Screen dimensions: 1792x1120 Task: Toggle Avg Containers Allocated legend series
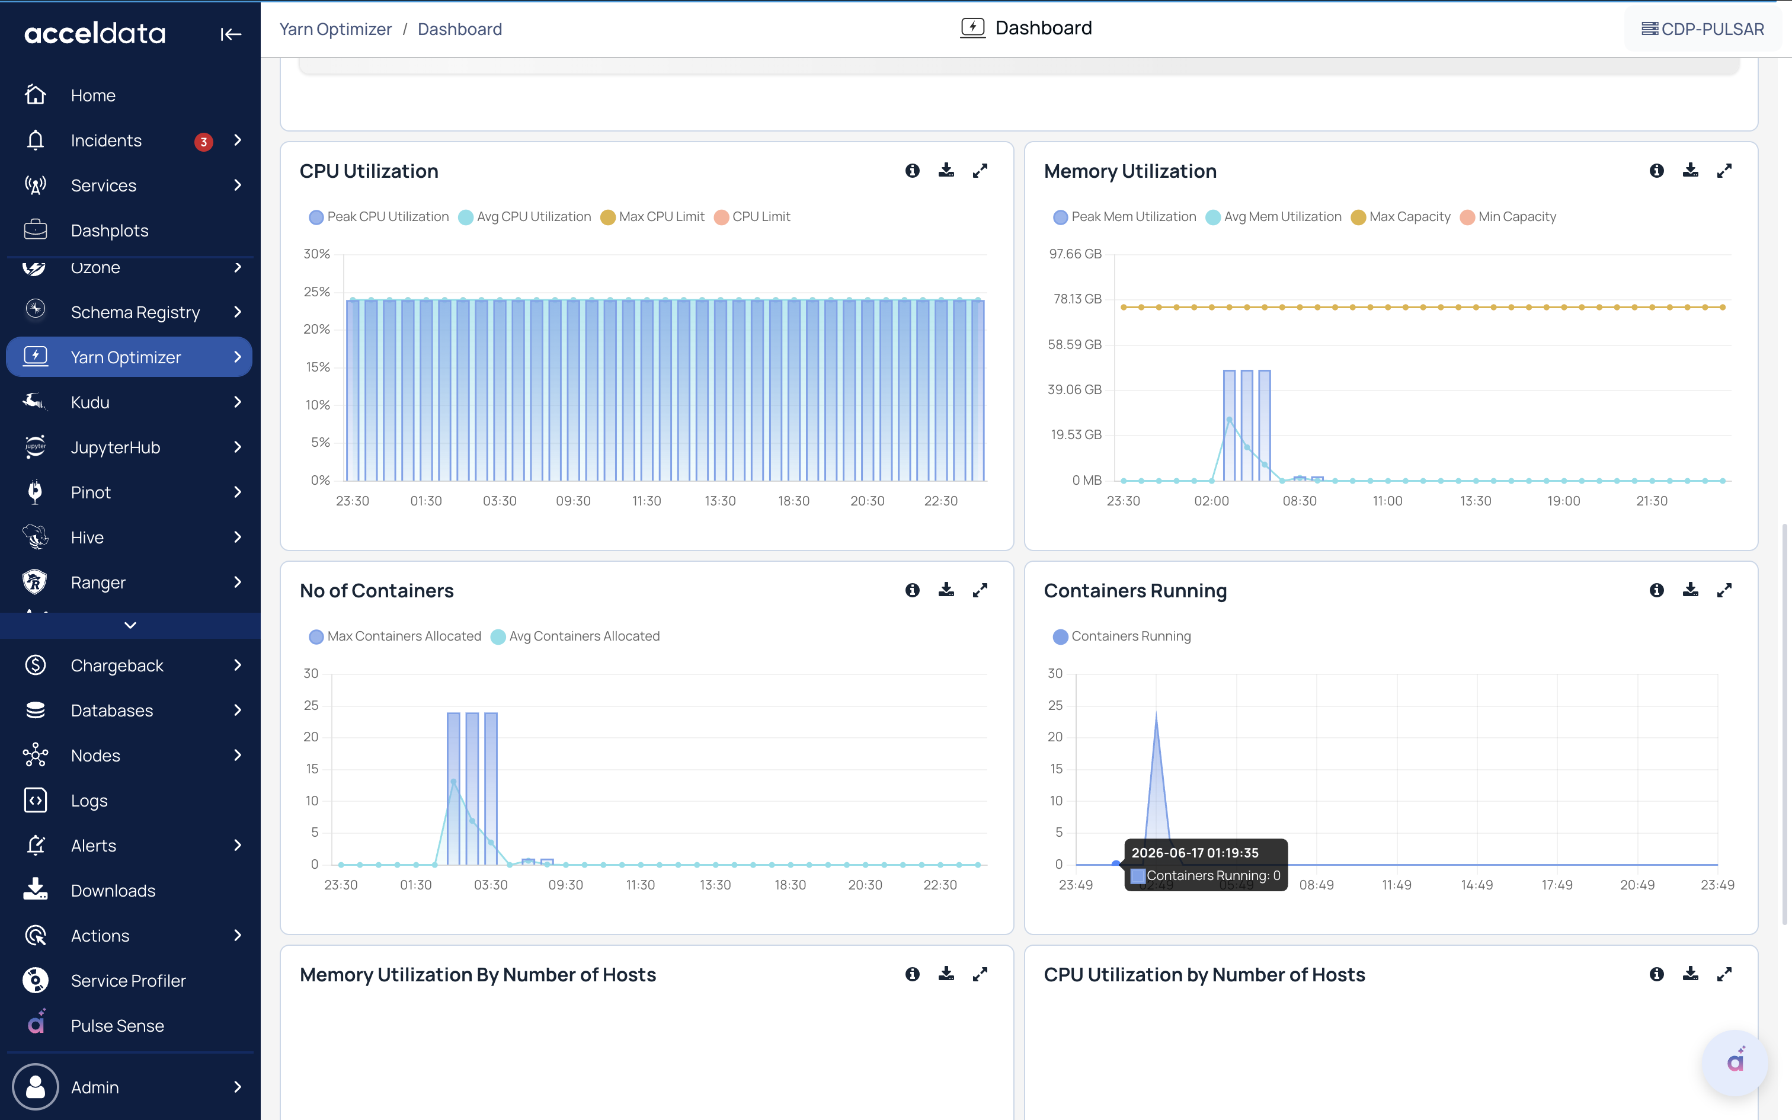(575, 636)
